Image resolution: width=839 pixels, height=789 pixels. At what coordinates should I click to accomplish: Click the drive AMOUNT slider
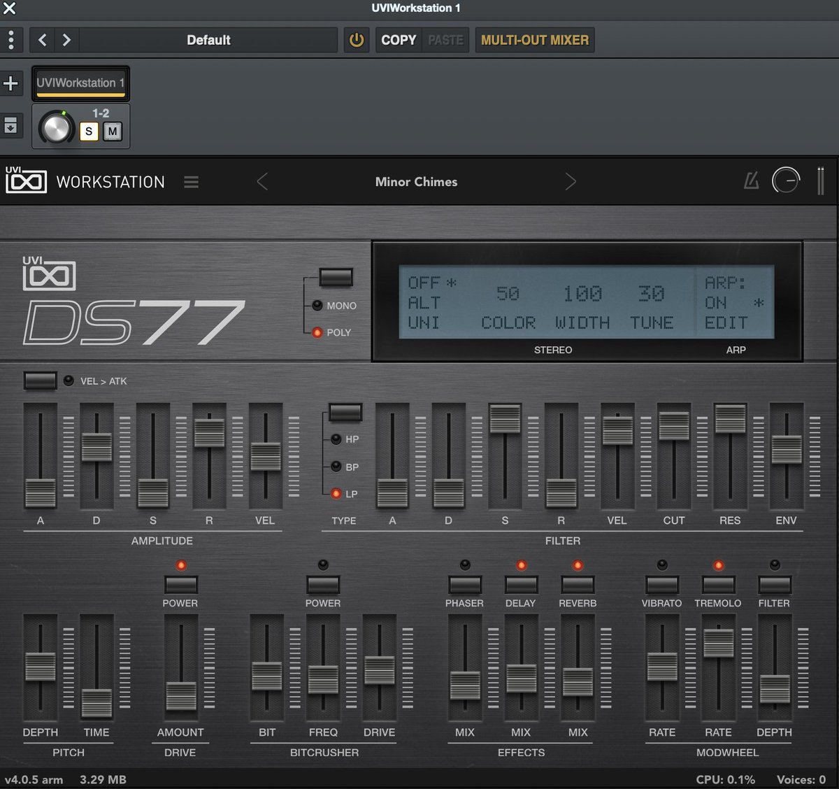(x=181, y=696)
